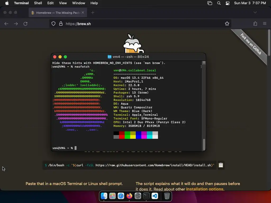Open Launchpad from the Dock
The width and height of the screenshot is (271, 203).
click(112, 196)
